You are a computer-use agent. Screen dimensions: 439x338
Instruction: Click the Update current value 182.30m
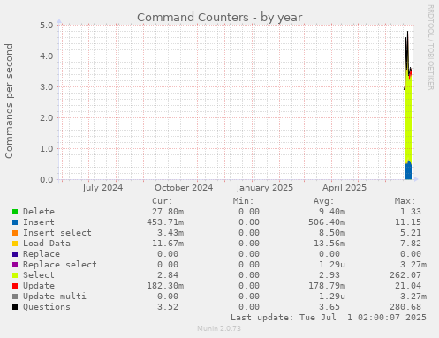point(165,286)
